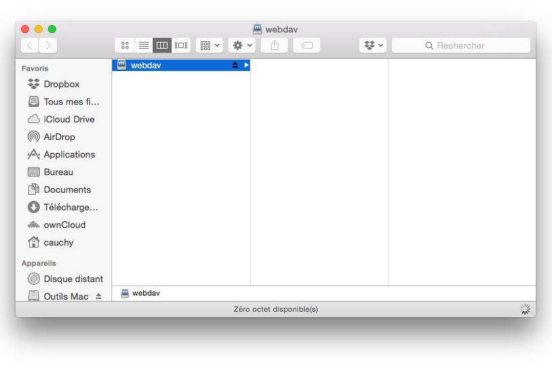Image resolution: width=552 pixels, height=372 pixels.
Task: Open AirDrop in the sidebar
Action: [64, 137]
